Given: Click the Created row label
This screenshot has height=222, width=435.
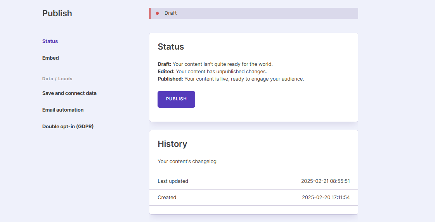Looking at the screenshot, I should [167, 198].
